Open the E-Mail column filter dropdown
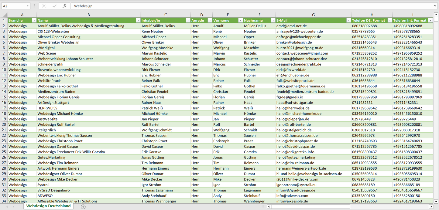The image size is (439, 210). pos(348,20)
